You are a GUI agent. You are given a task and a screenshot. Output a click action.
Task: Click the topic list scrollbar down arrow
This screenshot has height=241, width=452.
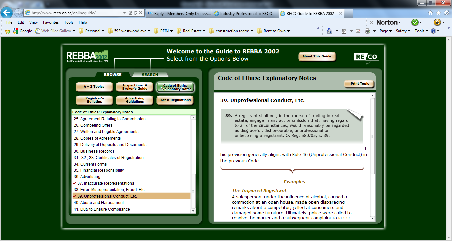193,211
